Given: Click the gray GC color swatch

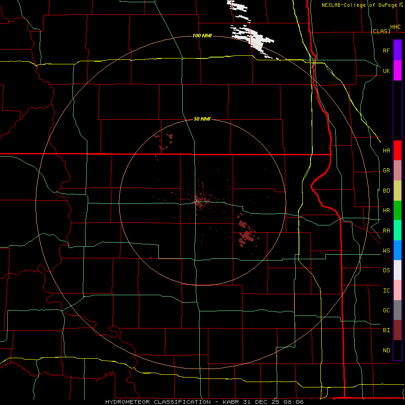Looking at the screenshot, I should [x=397, y=310].
